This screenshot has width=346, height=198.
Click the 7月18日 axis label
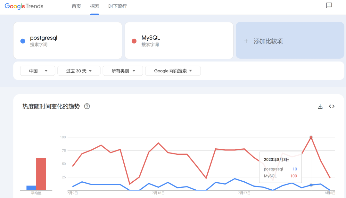158,193
